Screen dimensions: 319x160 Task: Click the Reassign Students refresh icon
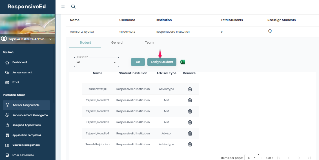tap(270, 31)
